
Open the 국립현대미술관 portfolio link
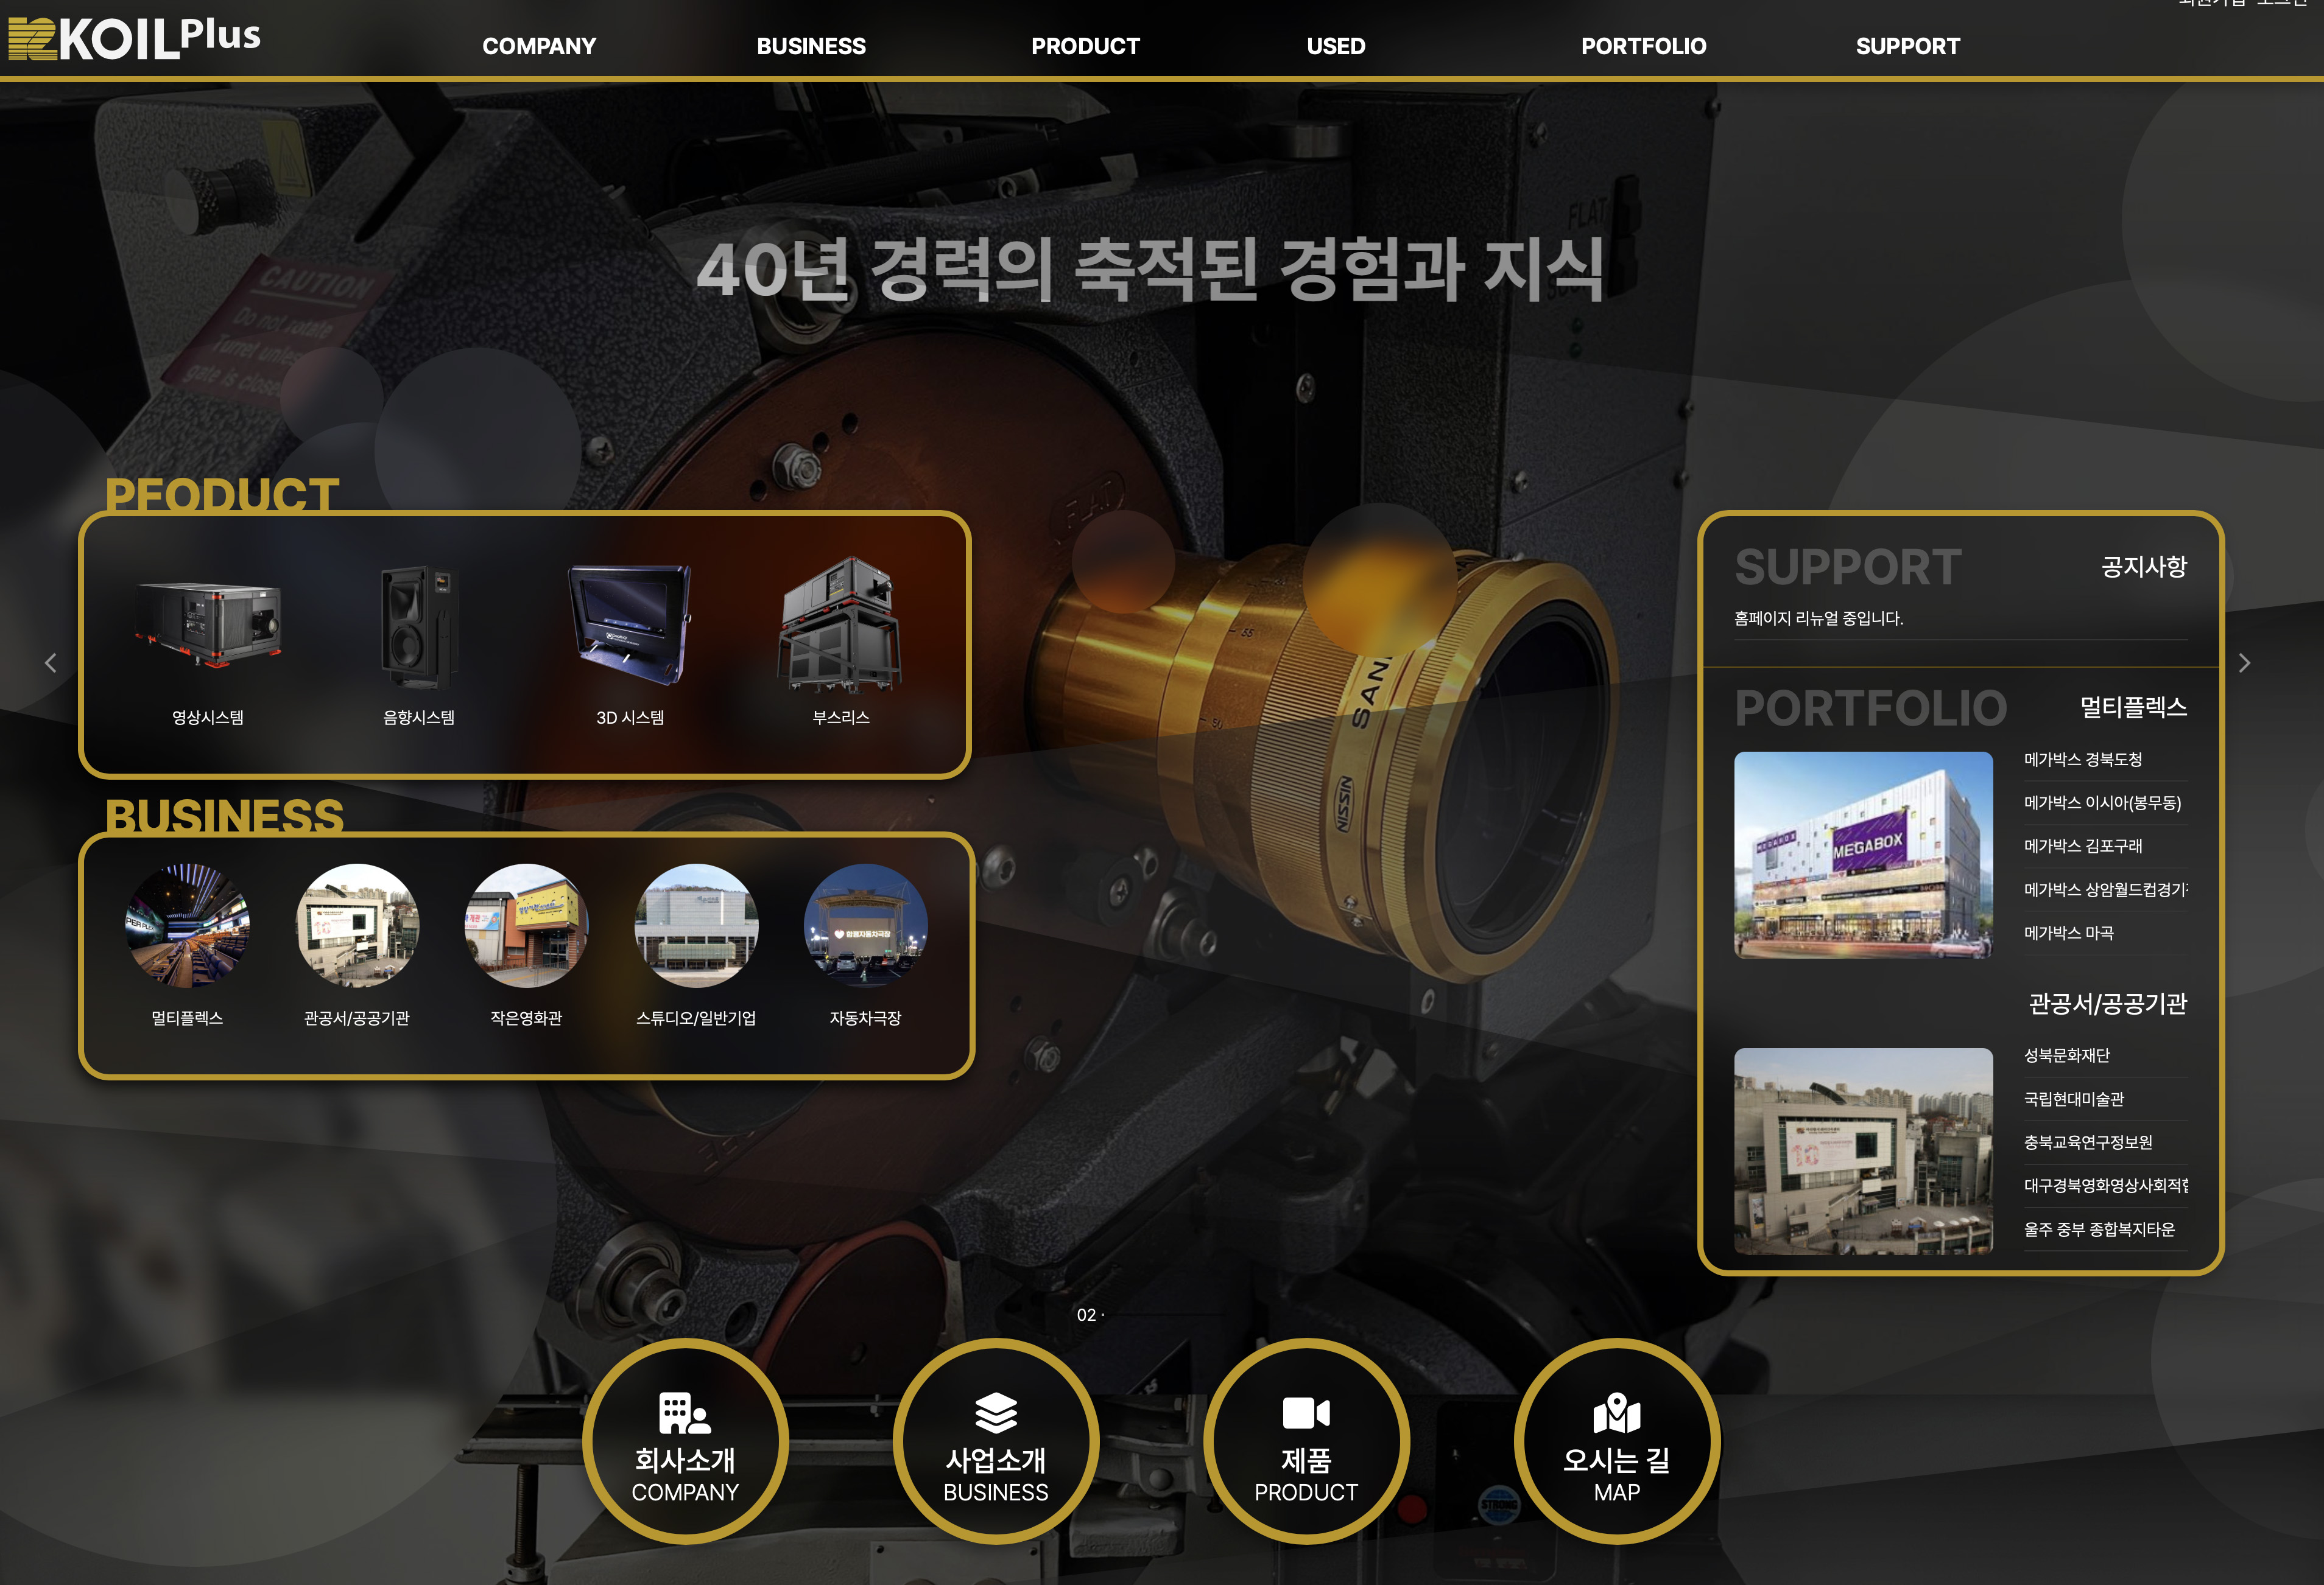click(x=2073, y=1098)
